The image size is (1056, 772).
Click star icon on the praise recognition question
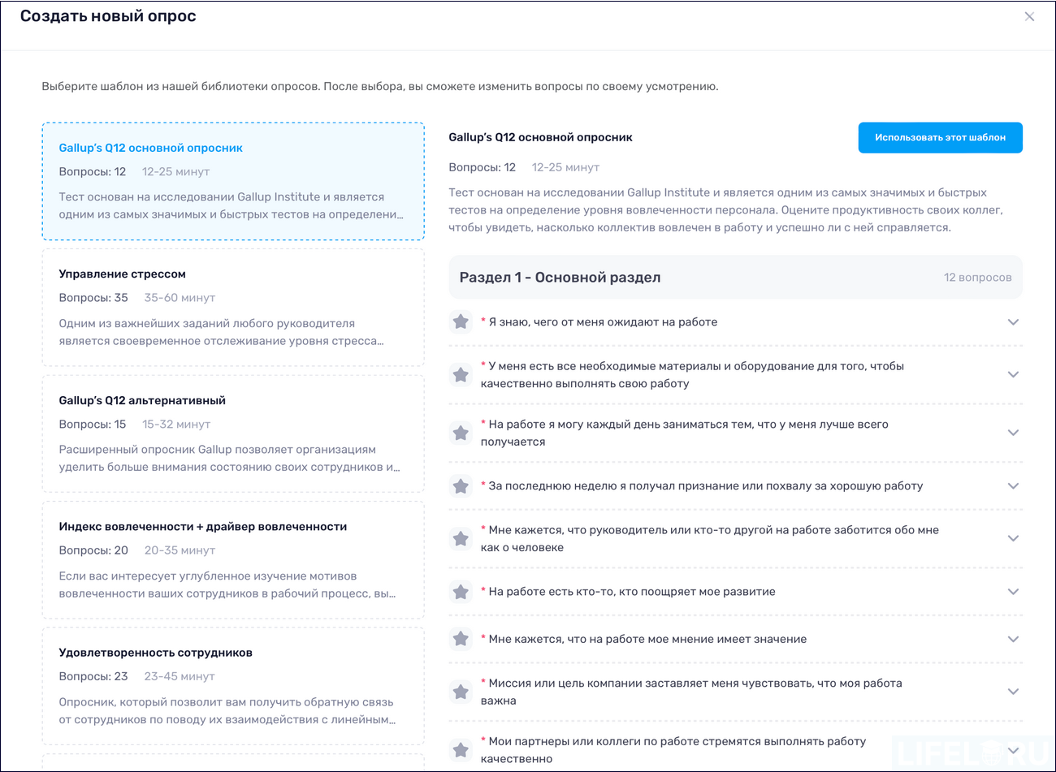461,485
